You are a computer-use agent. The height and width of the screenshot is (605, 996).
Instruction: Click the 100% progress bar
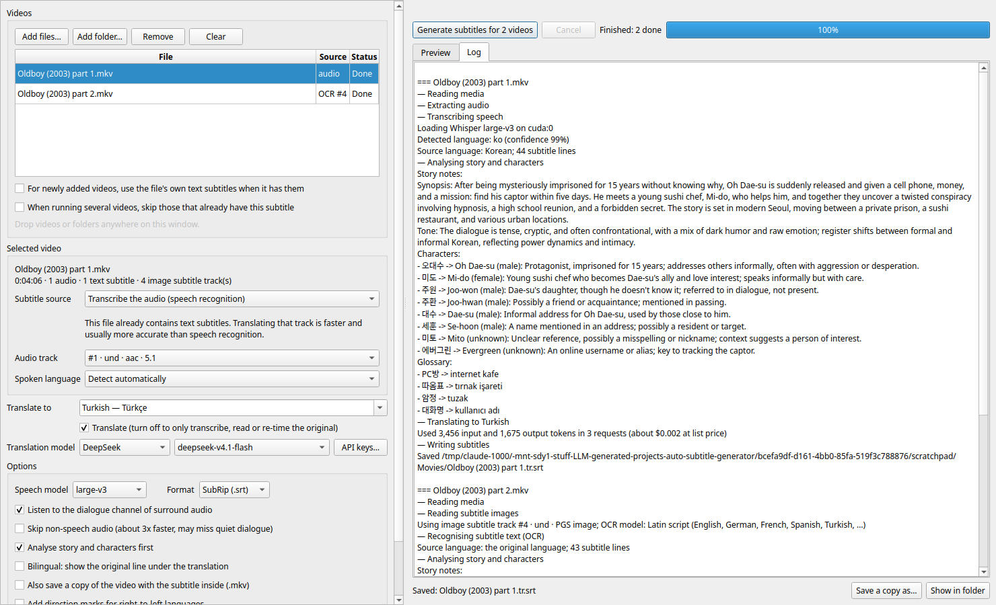[828, 30]
